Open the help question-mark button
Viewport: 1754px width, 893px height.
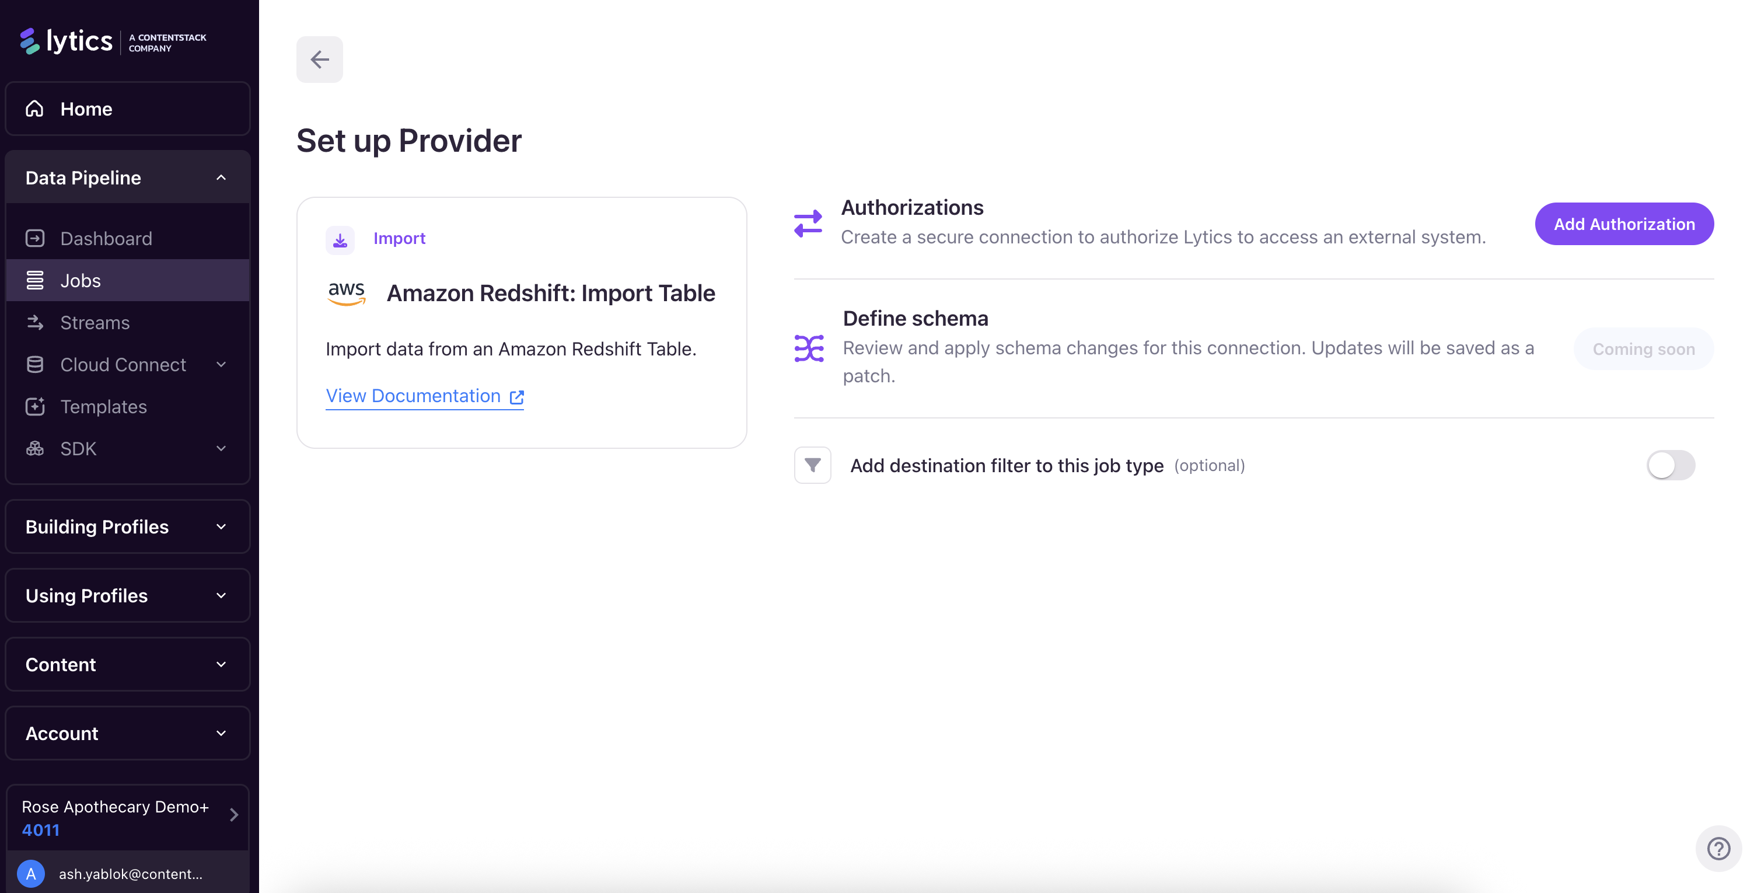click(x=1718, y=849)
